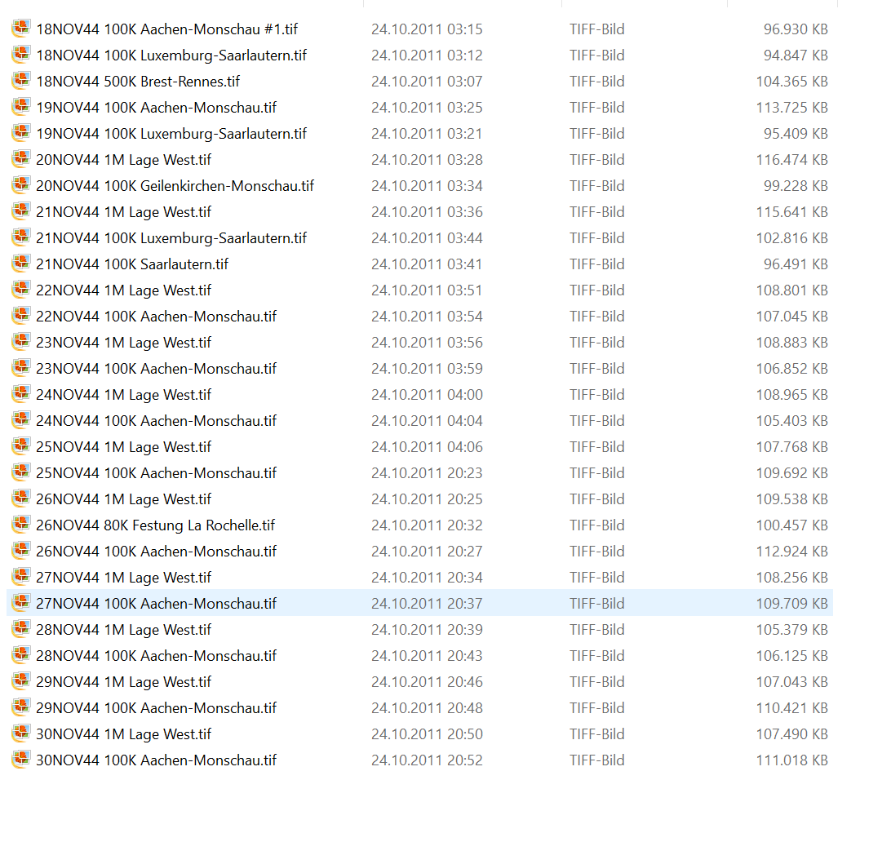Select 28NOV44 100K Aachen-Monschau.tif file name
The width and height of the screenshot is (891, 842).
pos(156,656)
